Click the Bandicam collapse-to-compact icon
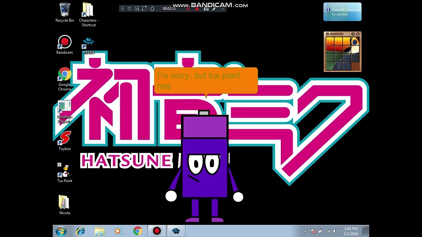Image resolution: width=422 pixels, height=237 pixels. point(130,9)
